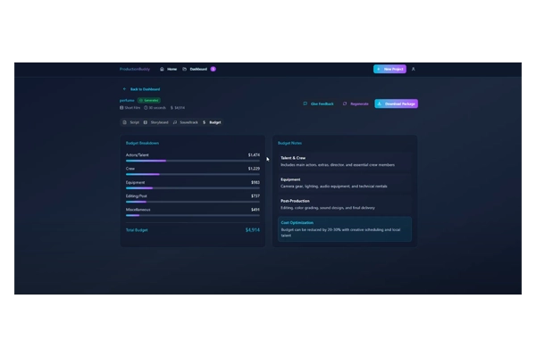Viewport: 536px width, 357px height.
Task: Select the Soundtrack tab
Action: pyautogui.click(x=185, y=121)
